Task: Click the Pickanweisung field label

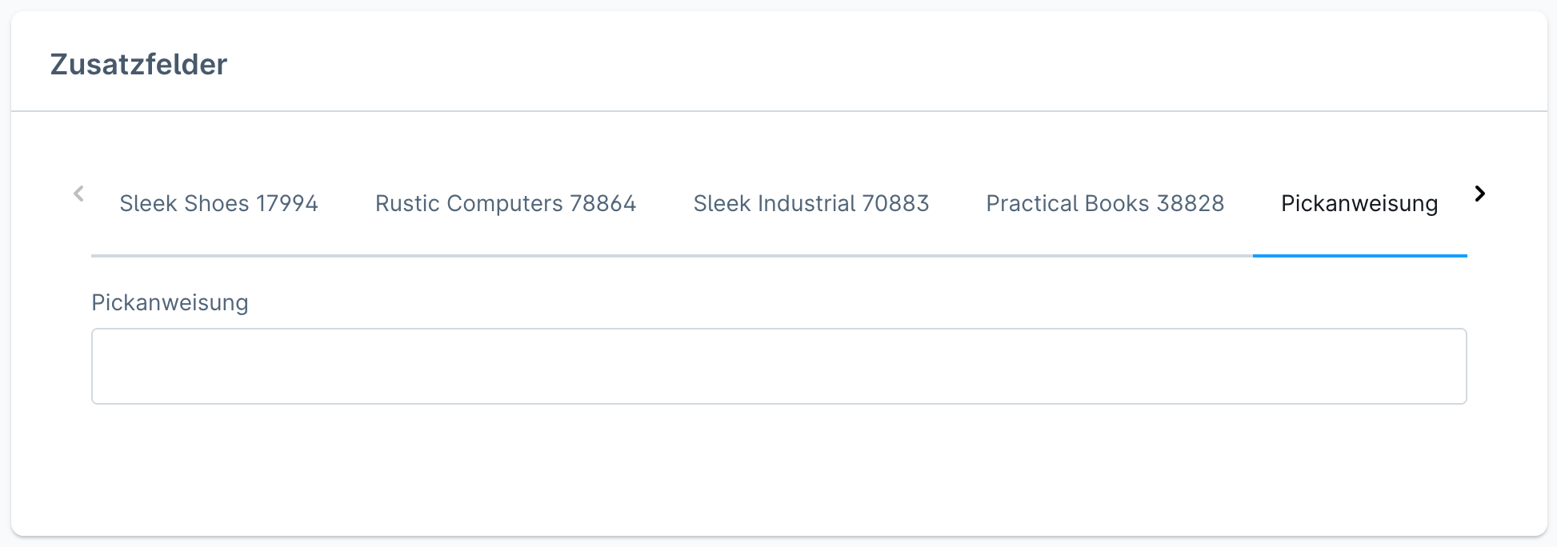Action: [170, 303]
